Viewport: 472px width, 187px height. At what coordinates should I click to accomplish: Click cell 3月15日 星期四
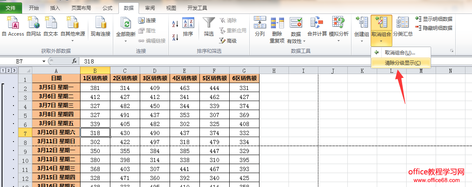coord(56,178)
